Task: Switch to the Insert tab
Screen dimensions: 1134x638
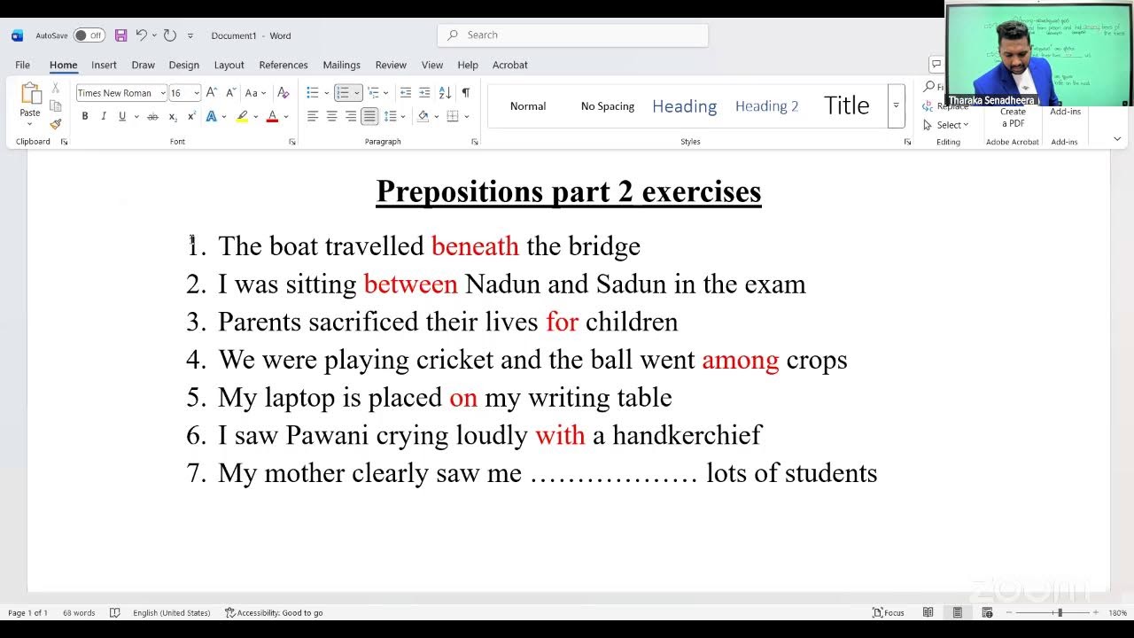Action: coord(104,65)
